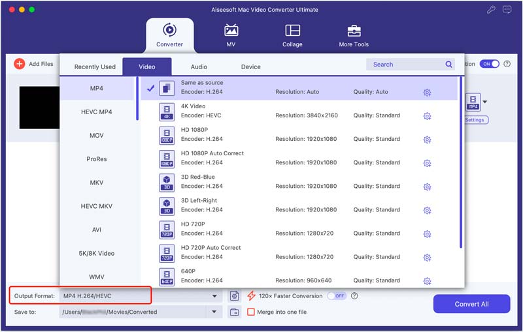
Task: Open settings gear for 640P preset
Action: [427, 281]
